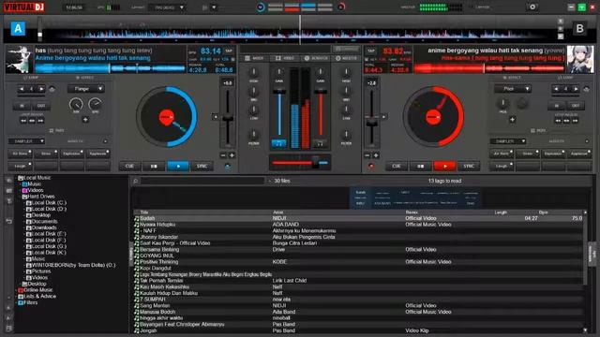Increase deck B loop length with right arrow
Viewport: 600px width, 337px height.
pyautogui.click(x=576, y=89)
